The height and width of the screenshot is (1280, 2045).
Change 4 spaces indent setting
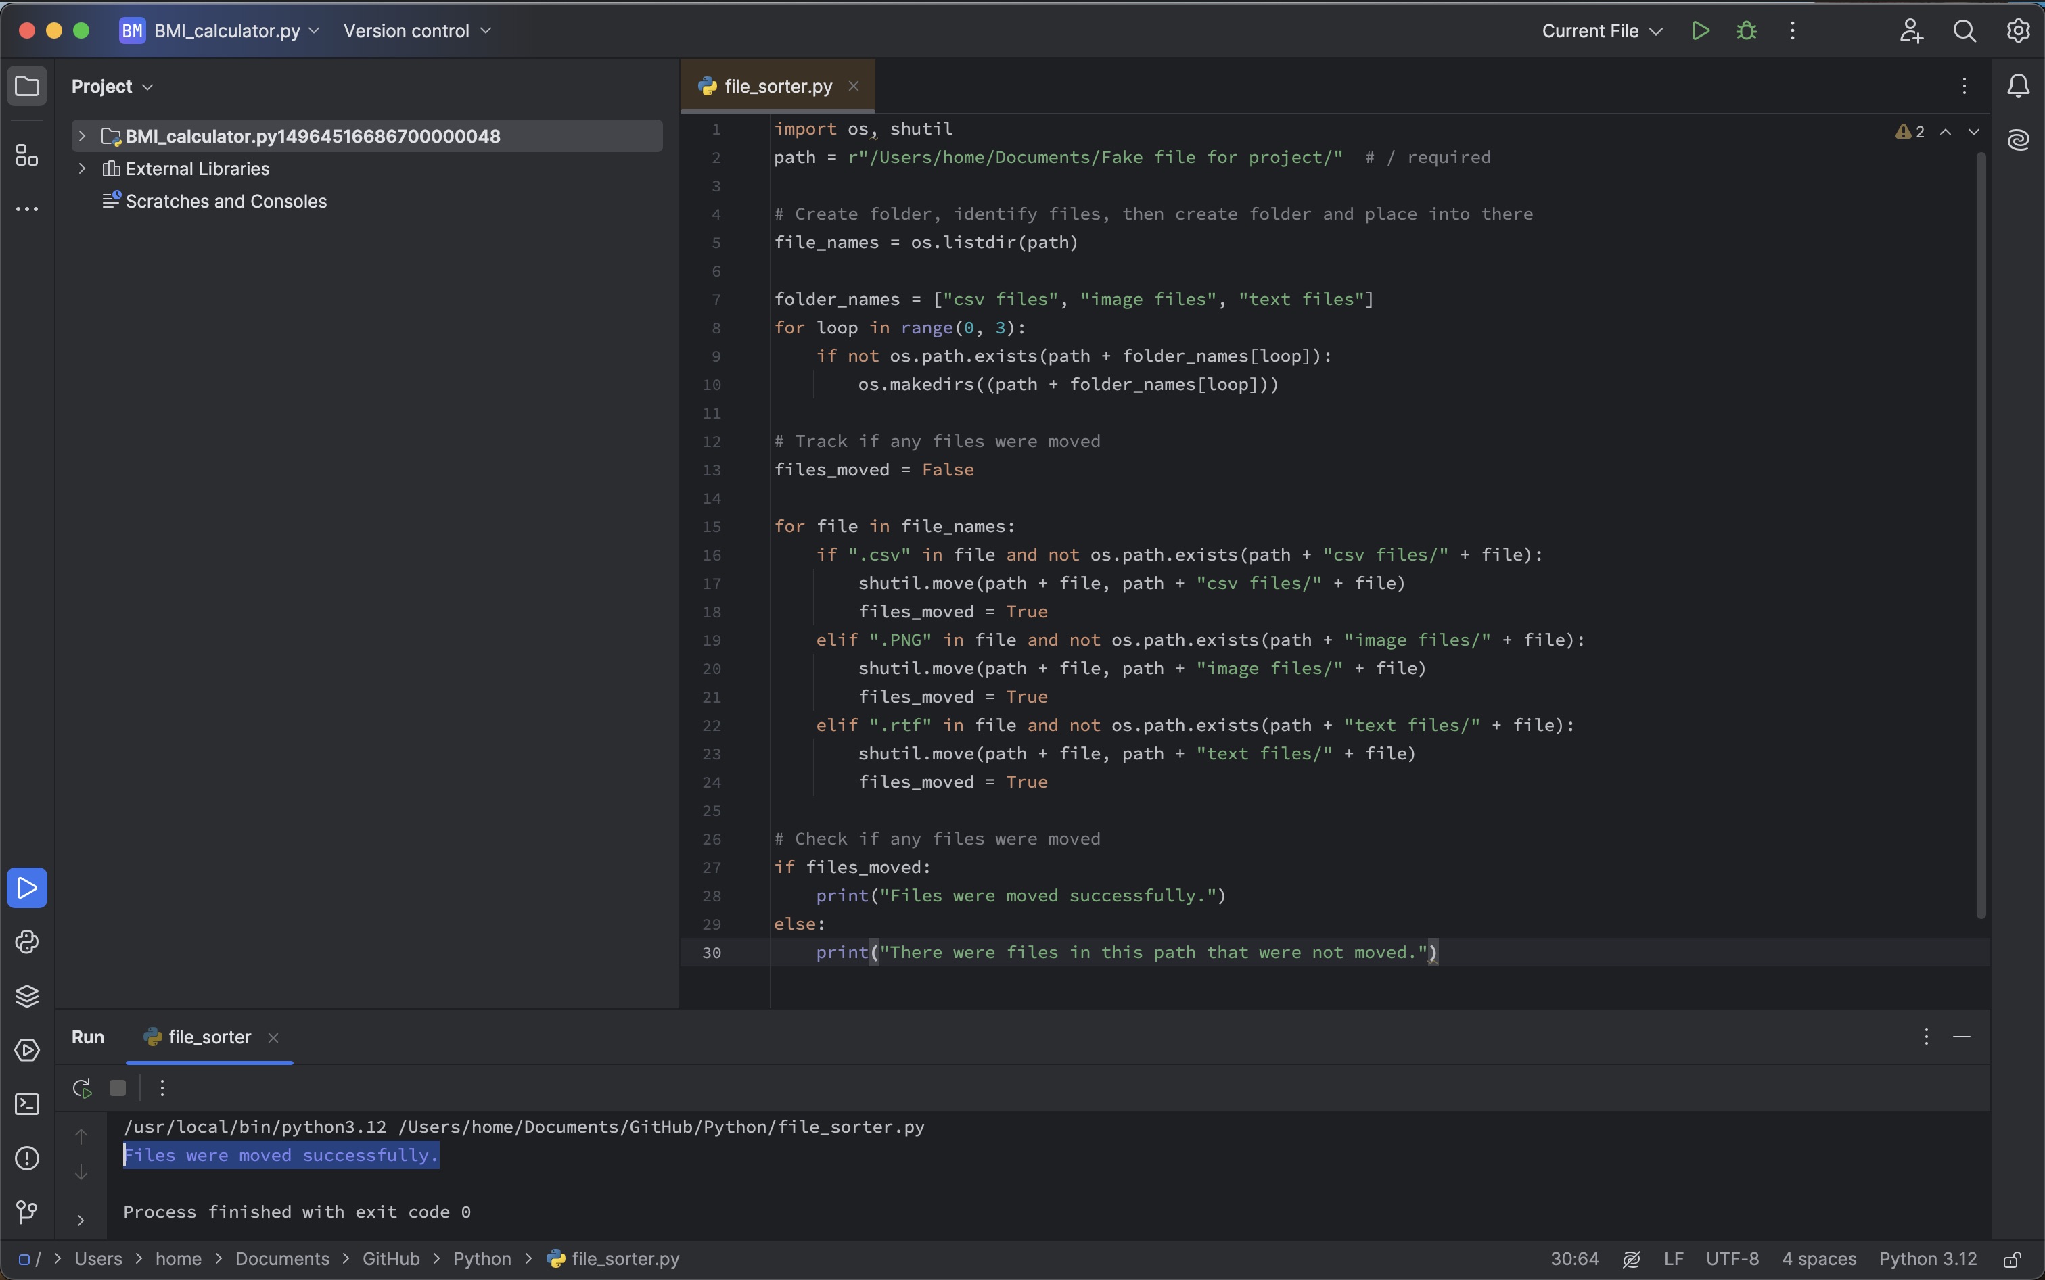tap(1819, 1260)
